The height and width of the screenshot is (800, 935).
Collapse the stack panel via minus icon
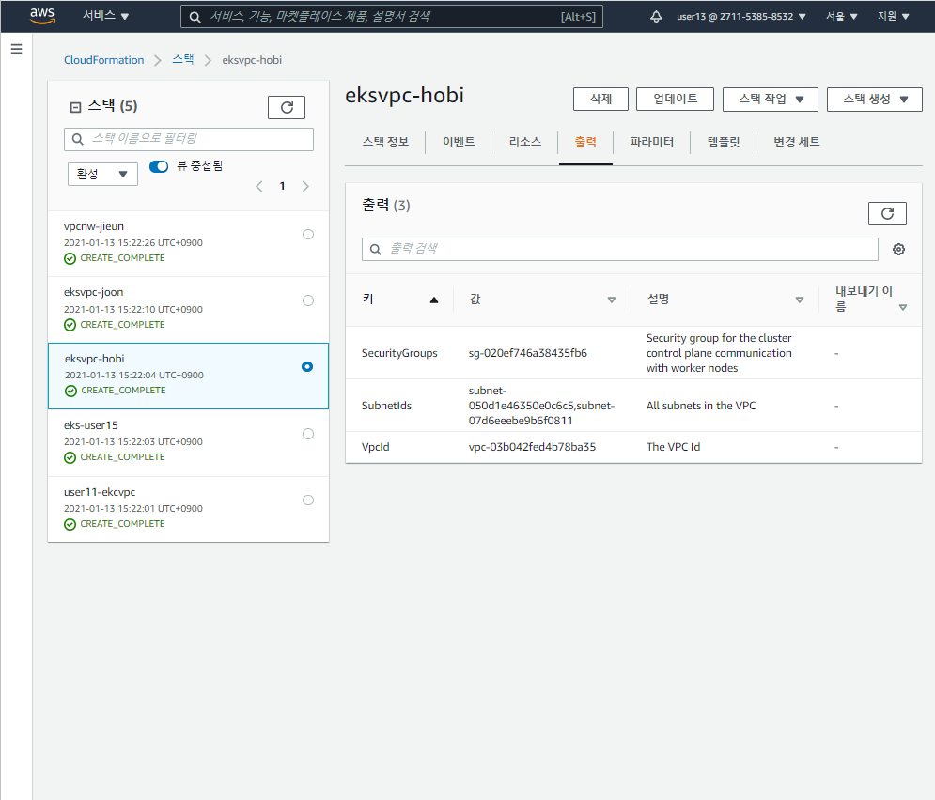(x=75, y=107)
